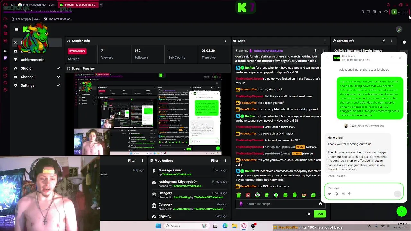The width and height of the screenshot is (411, 231).
Task: Open the Mod Actions three-dot menu
Action: [225, 161]
